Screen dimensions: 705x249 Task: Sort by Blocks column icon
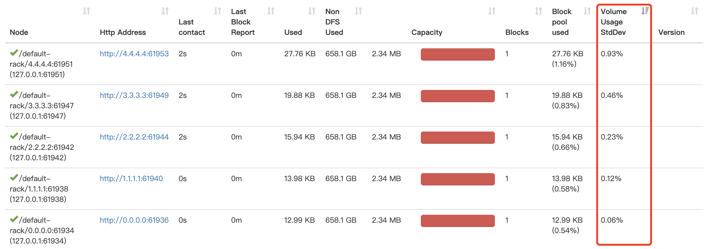[x=538, y=11]
